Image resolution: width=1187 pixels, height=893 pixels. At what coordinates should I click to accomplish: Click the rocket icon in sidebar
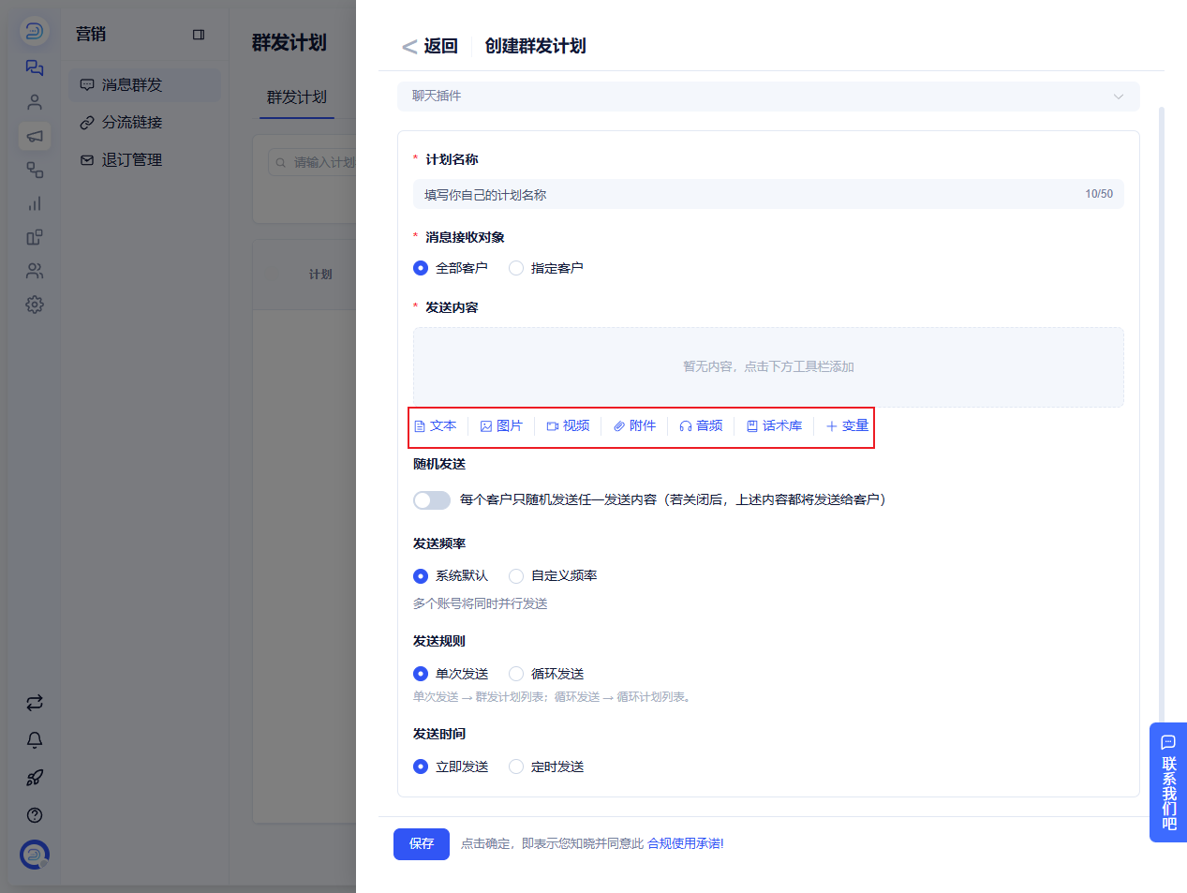point(35,778)
